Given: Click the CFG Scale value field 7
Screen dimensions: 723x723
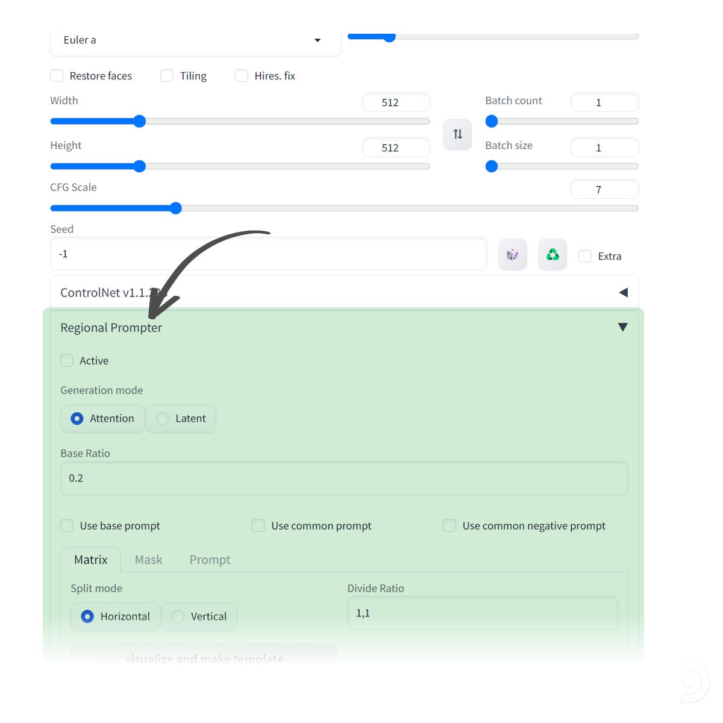Looking at the screenshot, I should click(x=604, y=189).
